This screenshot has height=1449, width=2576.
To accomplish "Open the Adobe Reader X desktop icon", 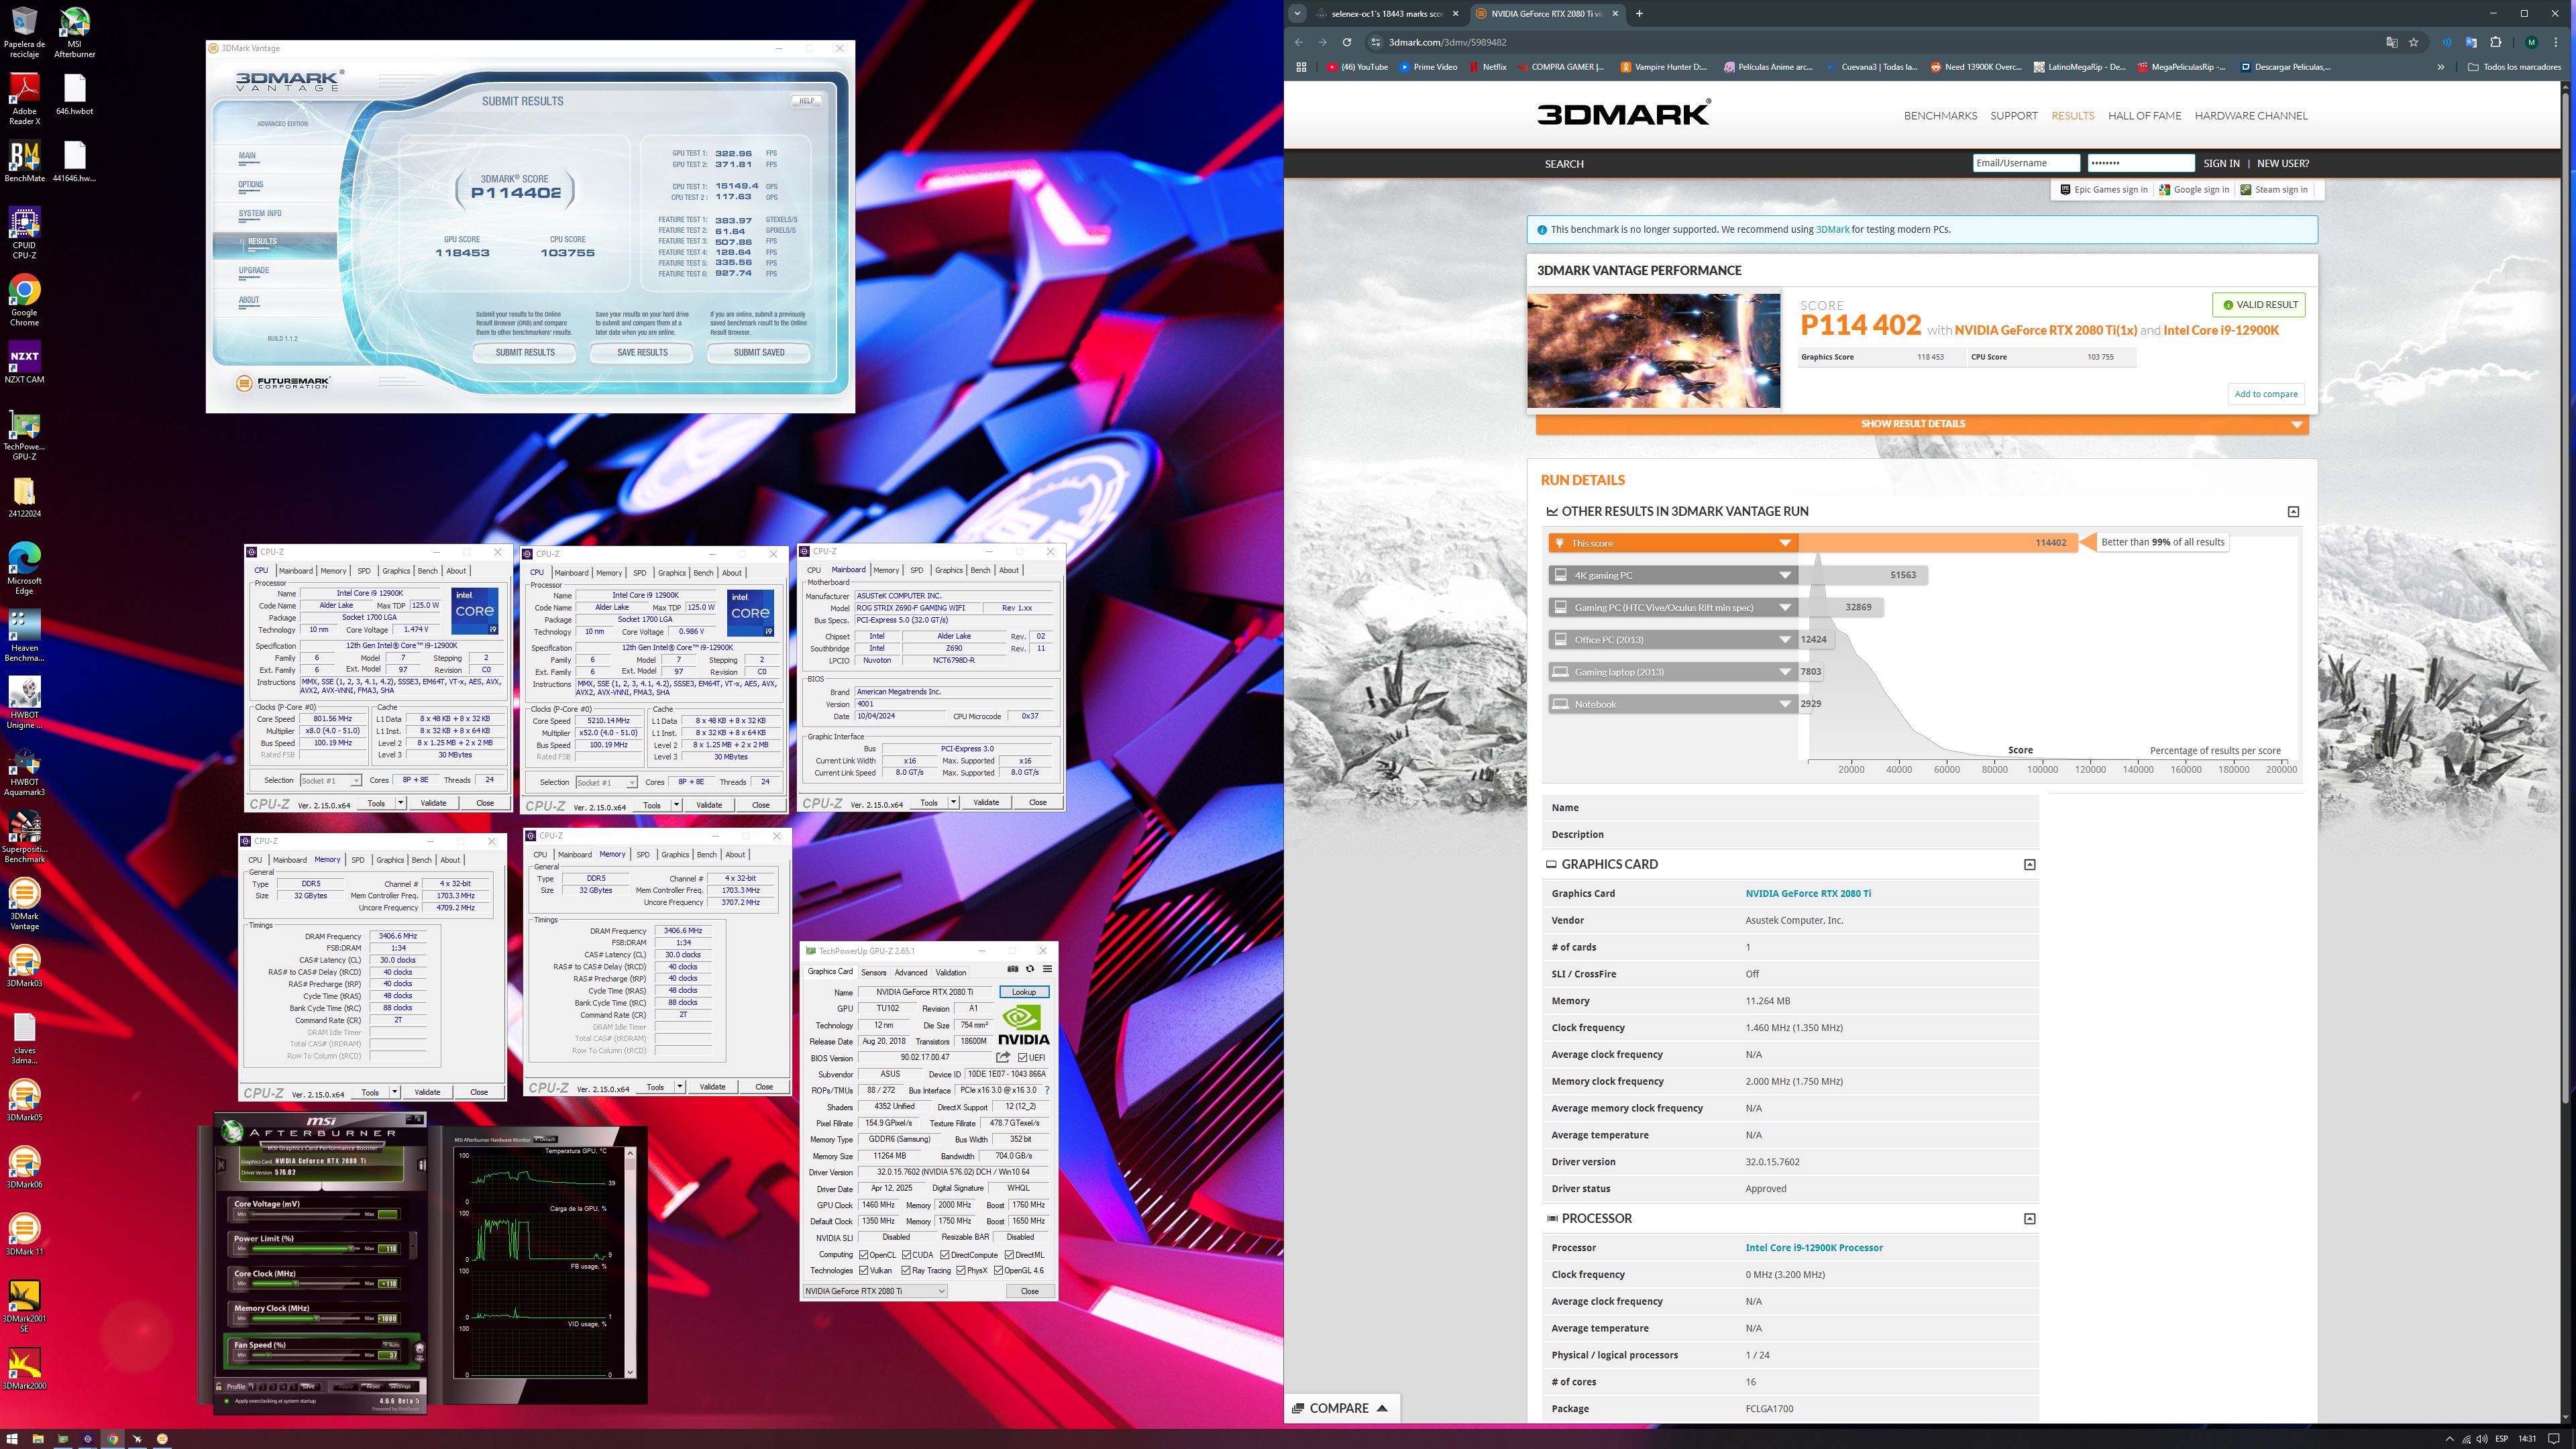I will click(24, 100).
